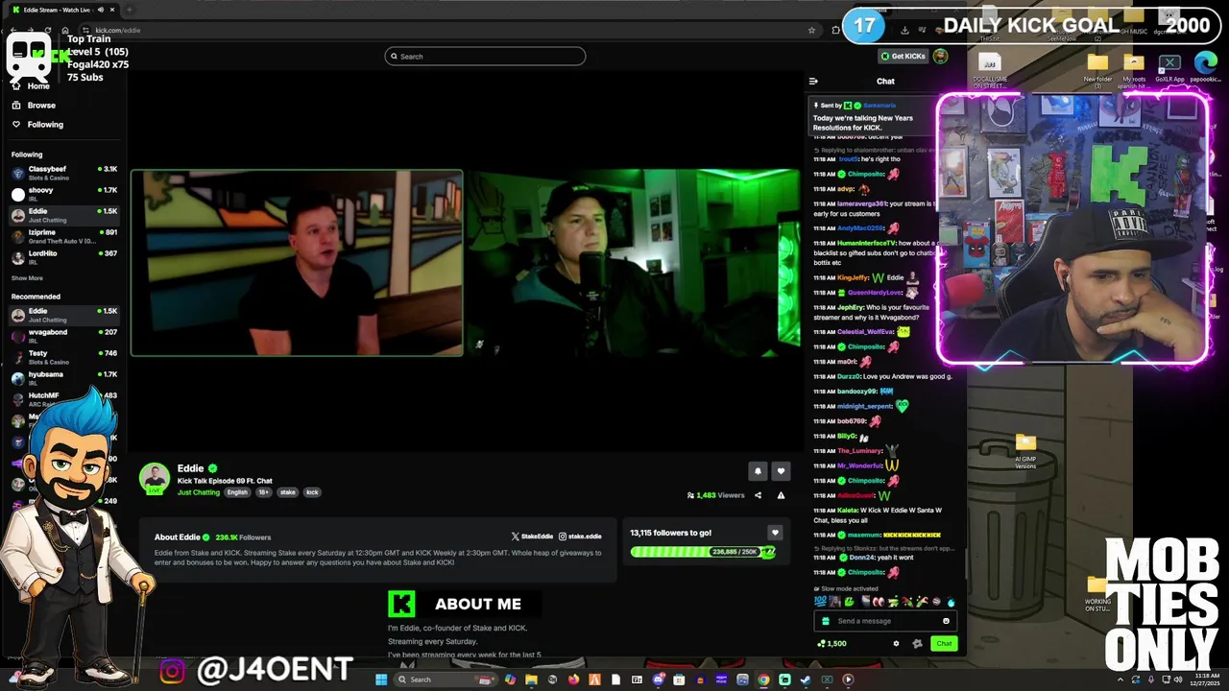Screen dimensions: 1229x691
Task: Open emoji picker in chat input
Action: tap(946, 621)
